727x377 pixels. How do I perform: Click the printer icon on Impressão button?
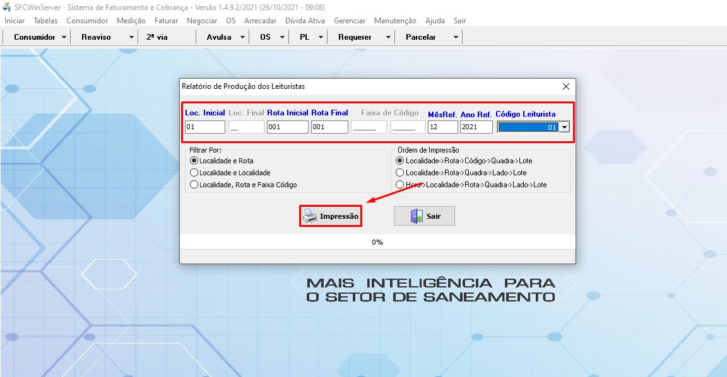(309, 216)
